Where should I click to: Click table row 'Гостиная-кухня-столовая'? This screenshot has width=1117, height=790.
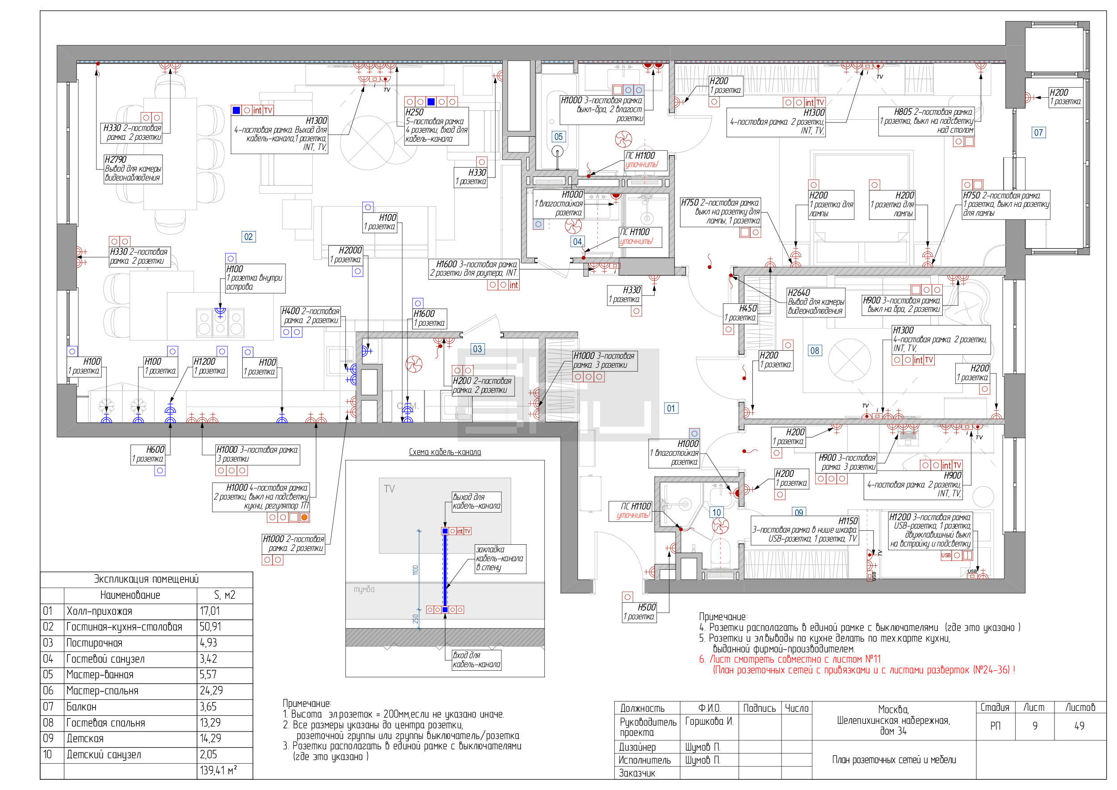pyautogui.click(x=147, y=627)
